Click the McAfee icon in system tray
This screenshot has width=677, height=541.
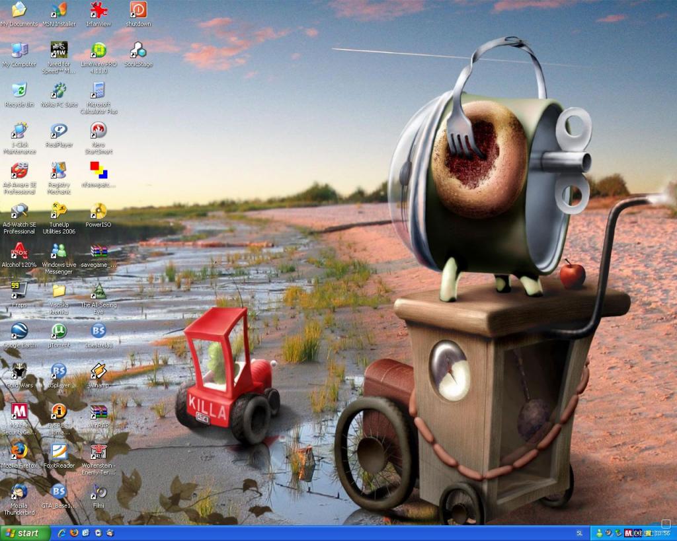coord(628,534)
